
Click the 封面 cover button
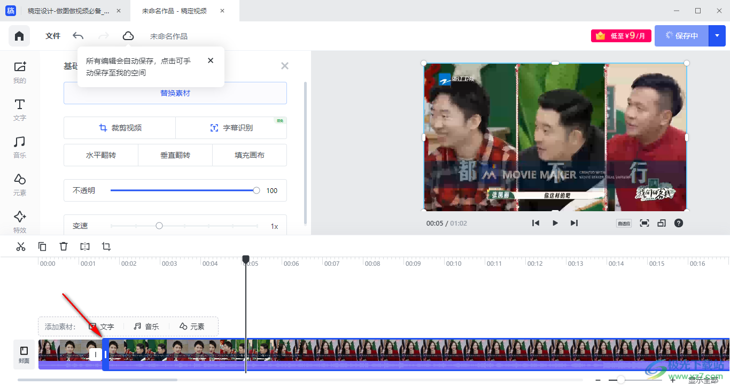click(x=24, y=355)
